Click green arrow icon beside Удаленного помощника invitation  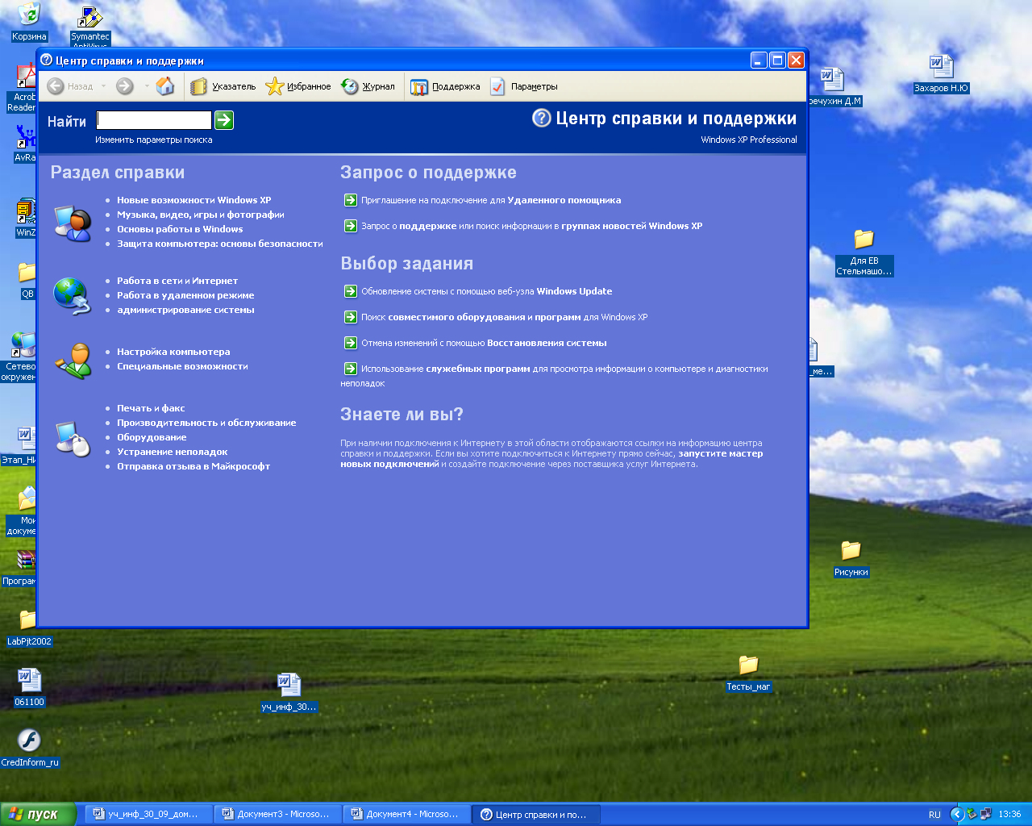[351, 200]
